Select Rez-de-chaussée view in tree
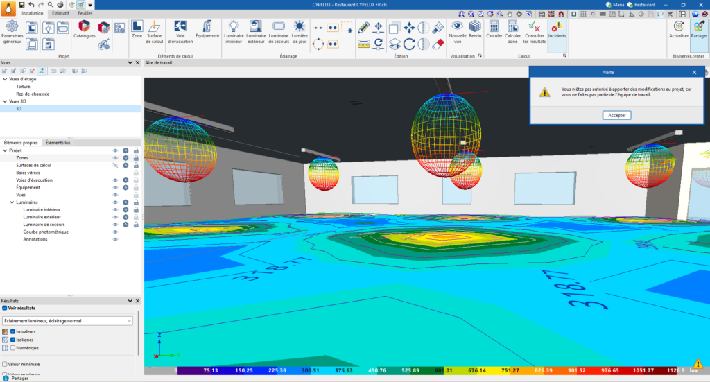Screen dimensions: 710x382 [x=33, y=94]
